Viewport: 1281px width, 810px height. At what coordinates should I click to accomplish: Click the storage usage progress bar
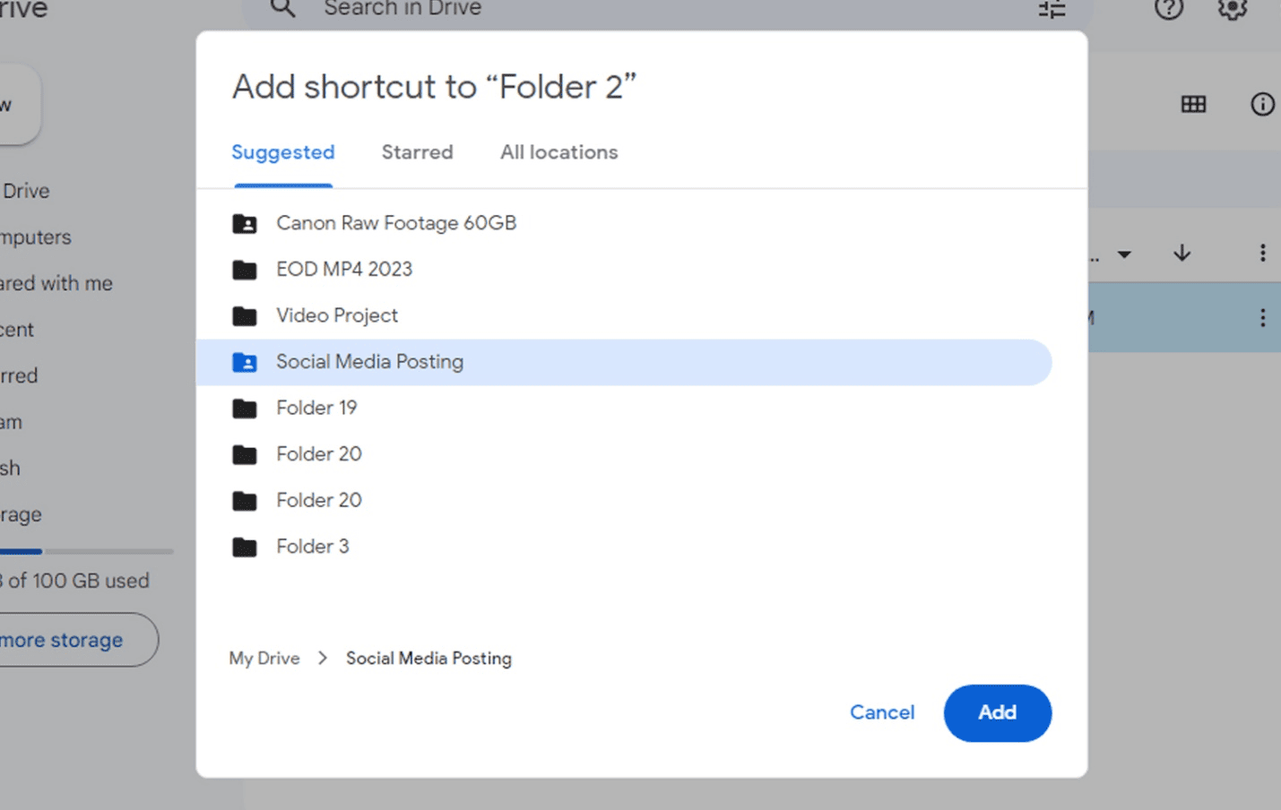tap(85, 551)
